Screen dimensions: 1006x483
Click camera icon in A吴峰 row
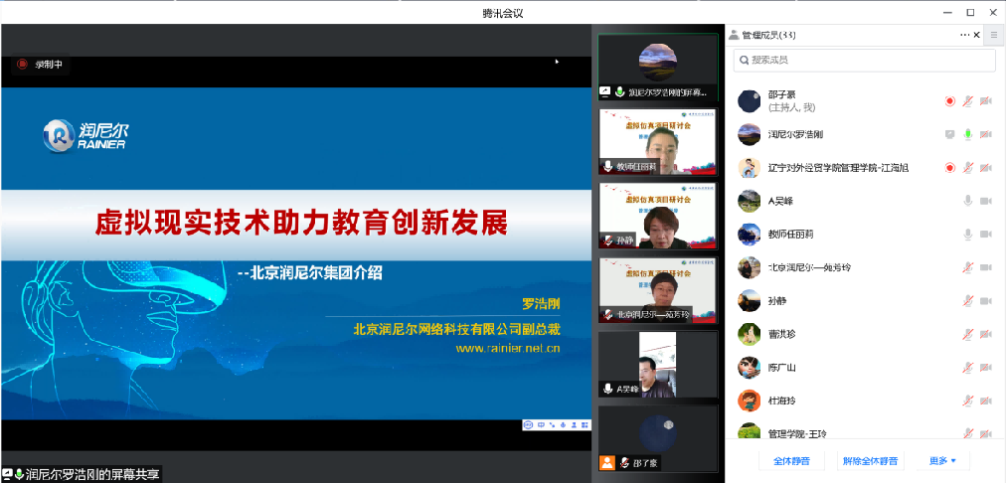[986, 202]
